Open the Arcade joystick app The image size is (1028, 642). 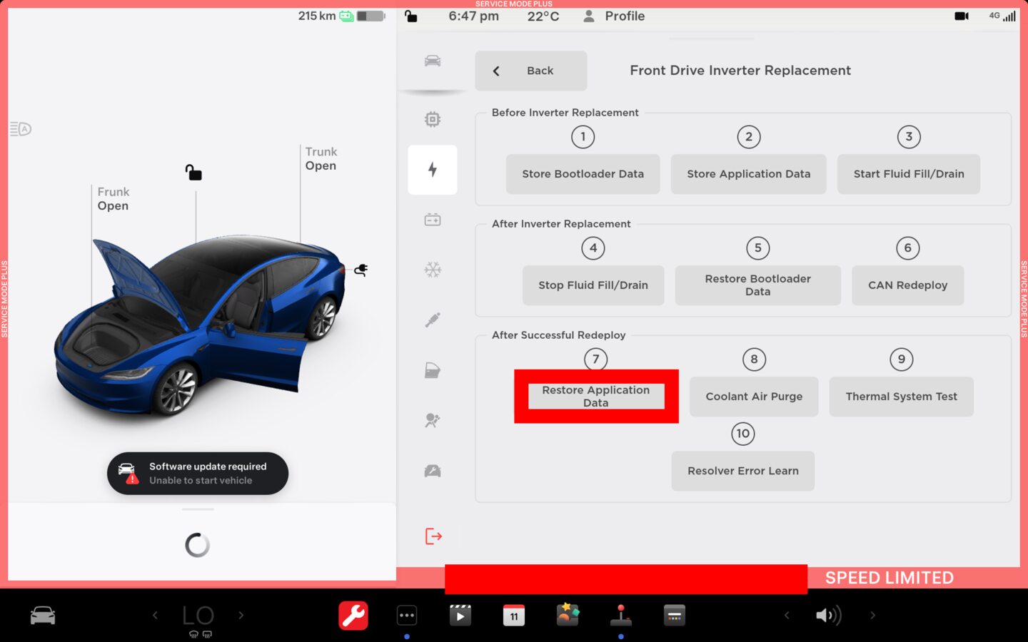pyautogui.click(x=620, y=615)
